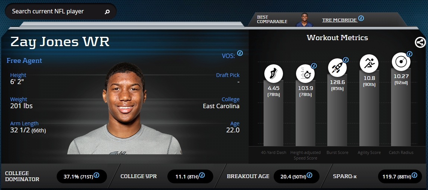Select the Agility Score runner icon
This screenshot has height=190, width=428.
pos(369,64)
